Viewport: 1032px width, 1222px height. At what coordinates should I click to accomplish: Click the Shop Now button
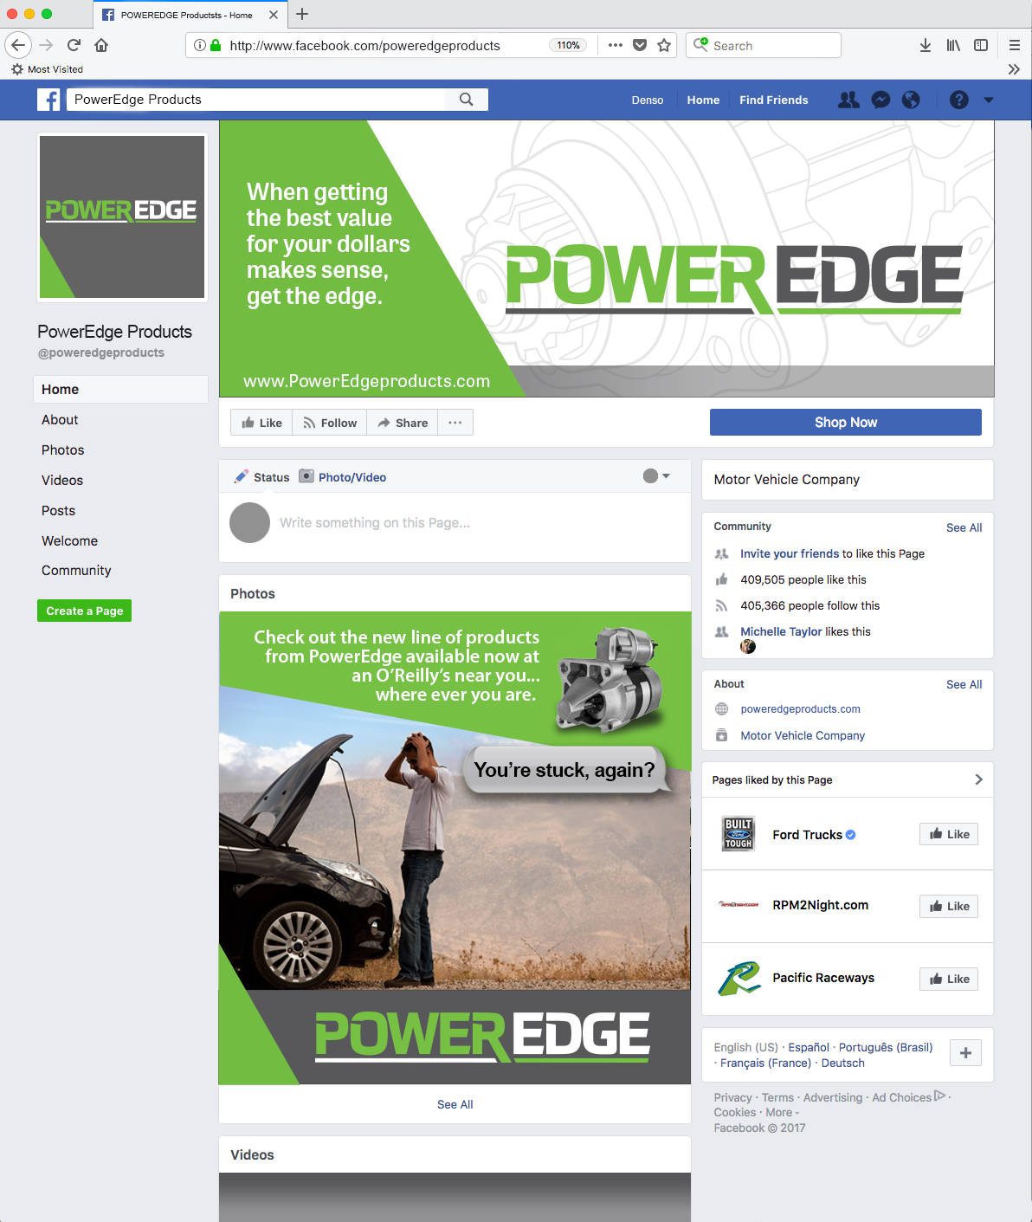point(846,422)
